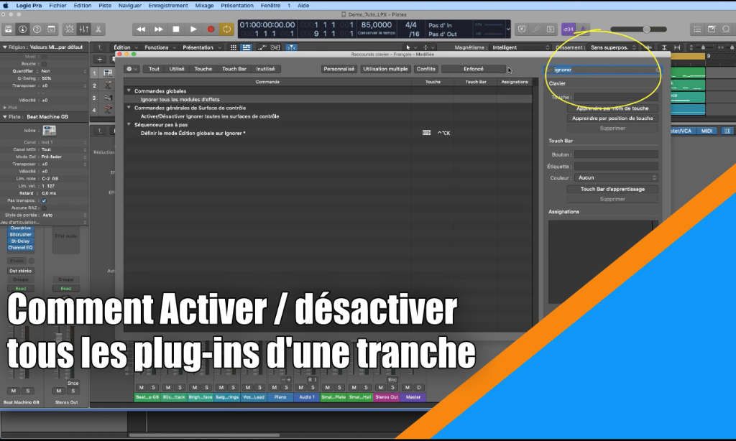736x441 pixels.
Task: Collapse Commandes générales de Surface de contrôle
Action: click(x=129, y=108)
